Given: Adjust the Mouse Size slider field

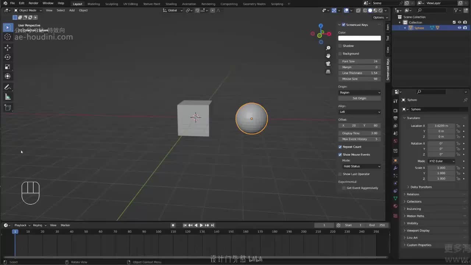Looking at the screenshot, I should (360, 79).
